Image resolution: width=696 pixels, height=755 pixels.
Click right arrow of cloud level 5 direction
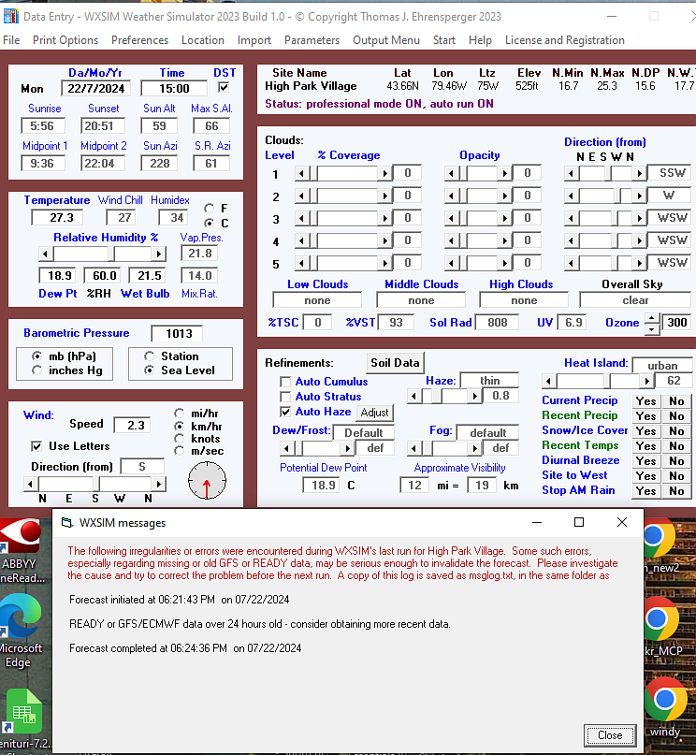click(639, 263)
